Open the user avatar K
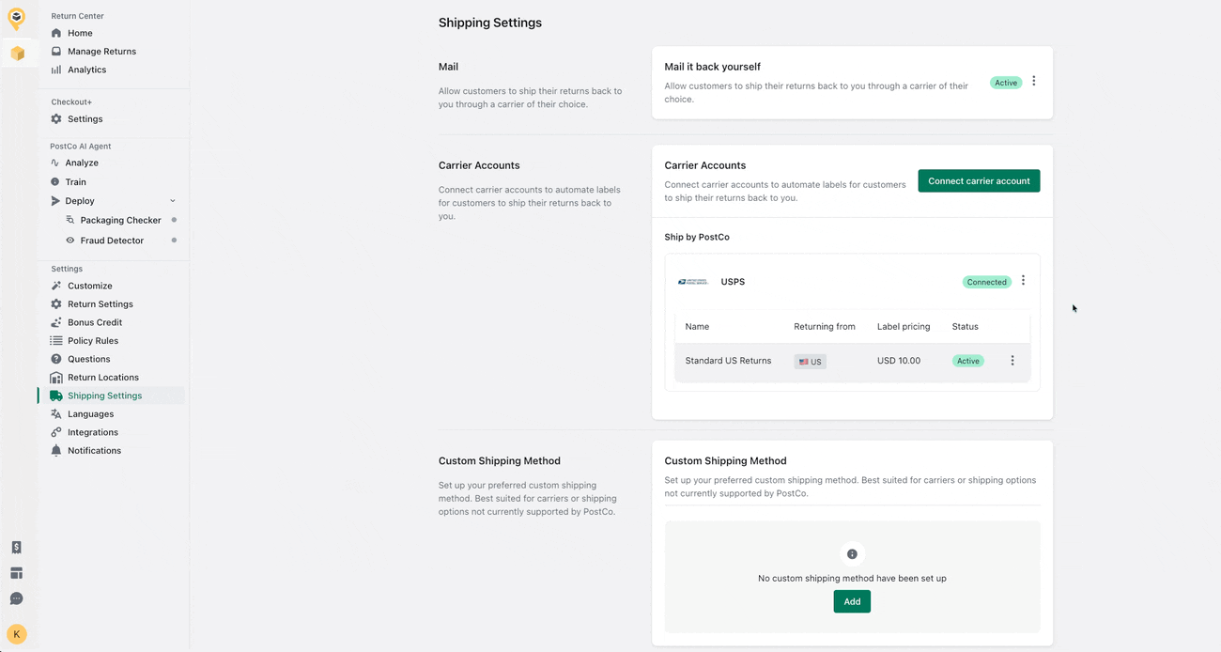Image resolution: width=1221 pixels, height=652 pixels. 16,634
